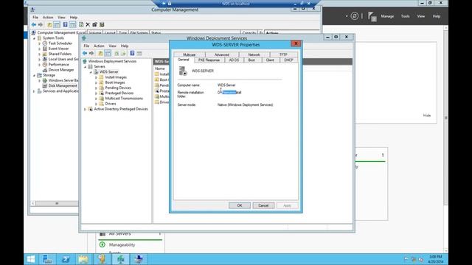Select the Client tab
The height and width of the screenshot is (265, 472).
270,60
